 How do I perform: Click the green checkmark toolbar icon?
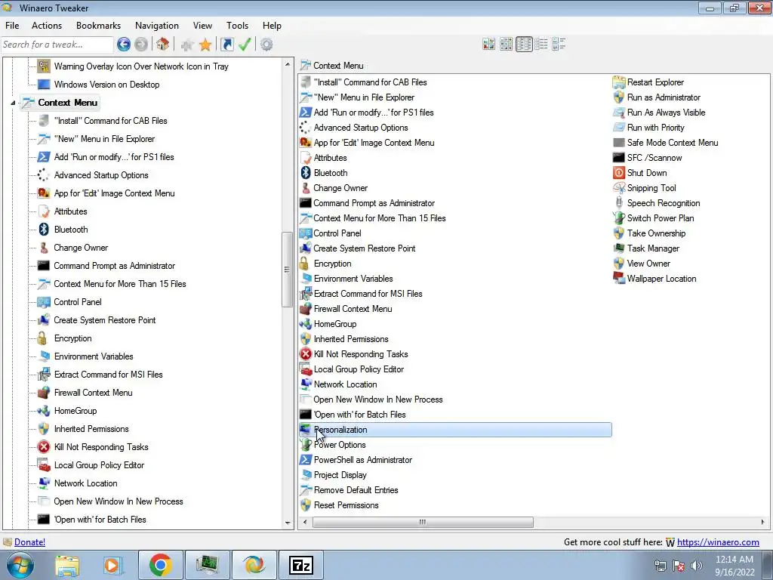[245, 45]
